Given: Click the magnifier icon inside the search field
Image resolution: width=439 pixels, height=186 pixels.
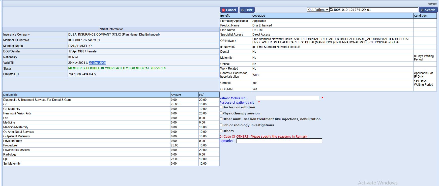Looking at the screenshot, I should click(332, 10).
